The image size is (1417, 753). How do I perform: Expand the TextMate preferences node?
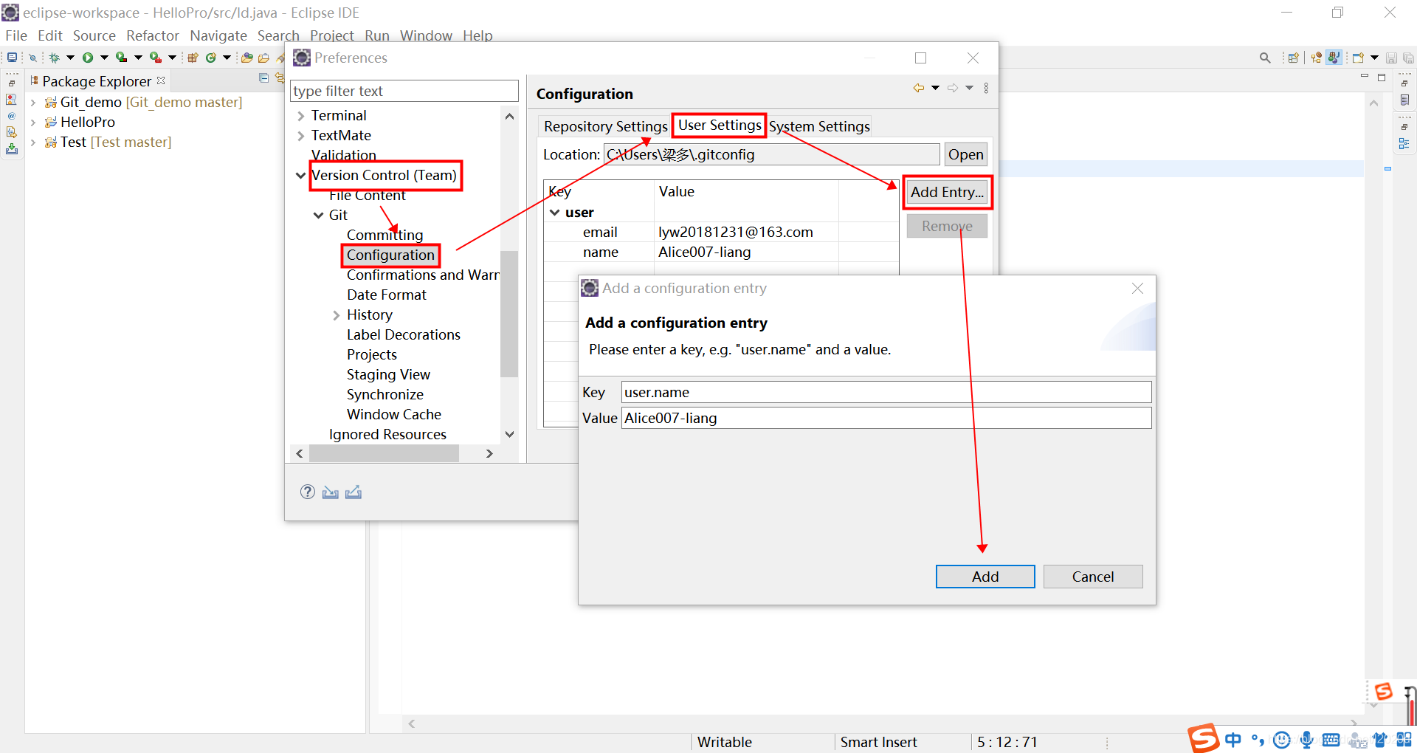(x=301, y=136)
